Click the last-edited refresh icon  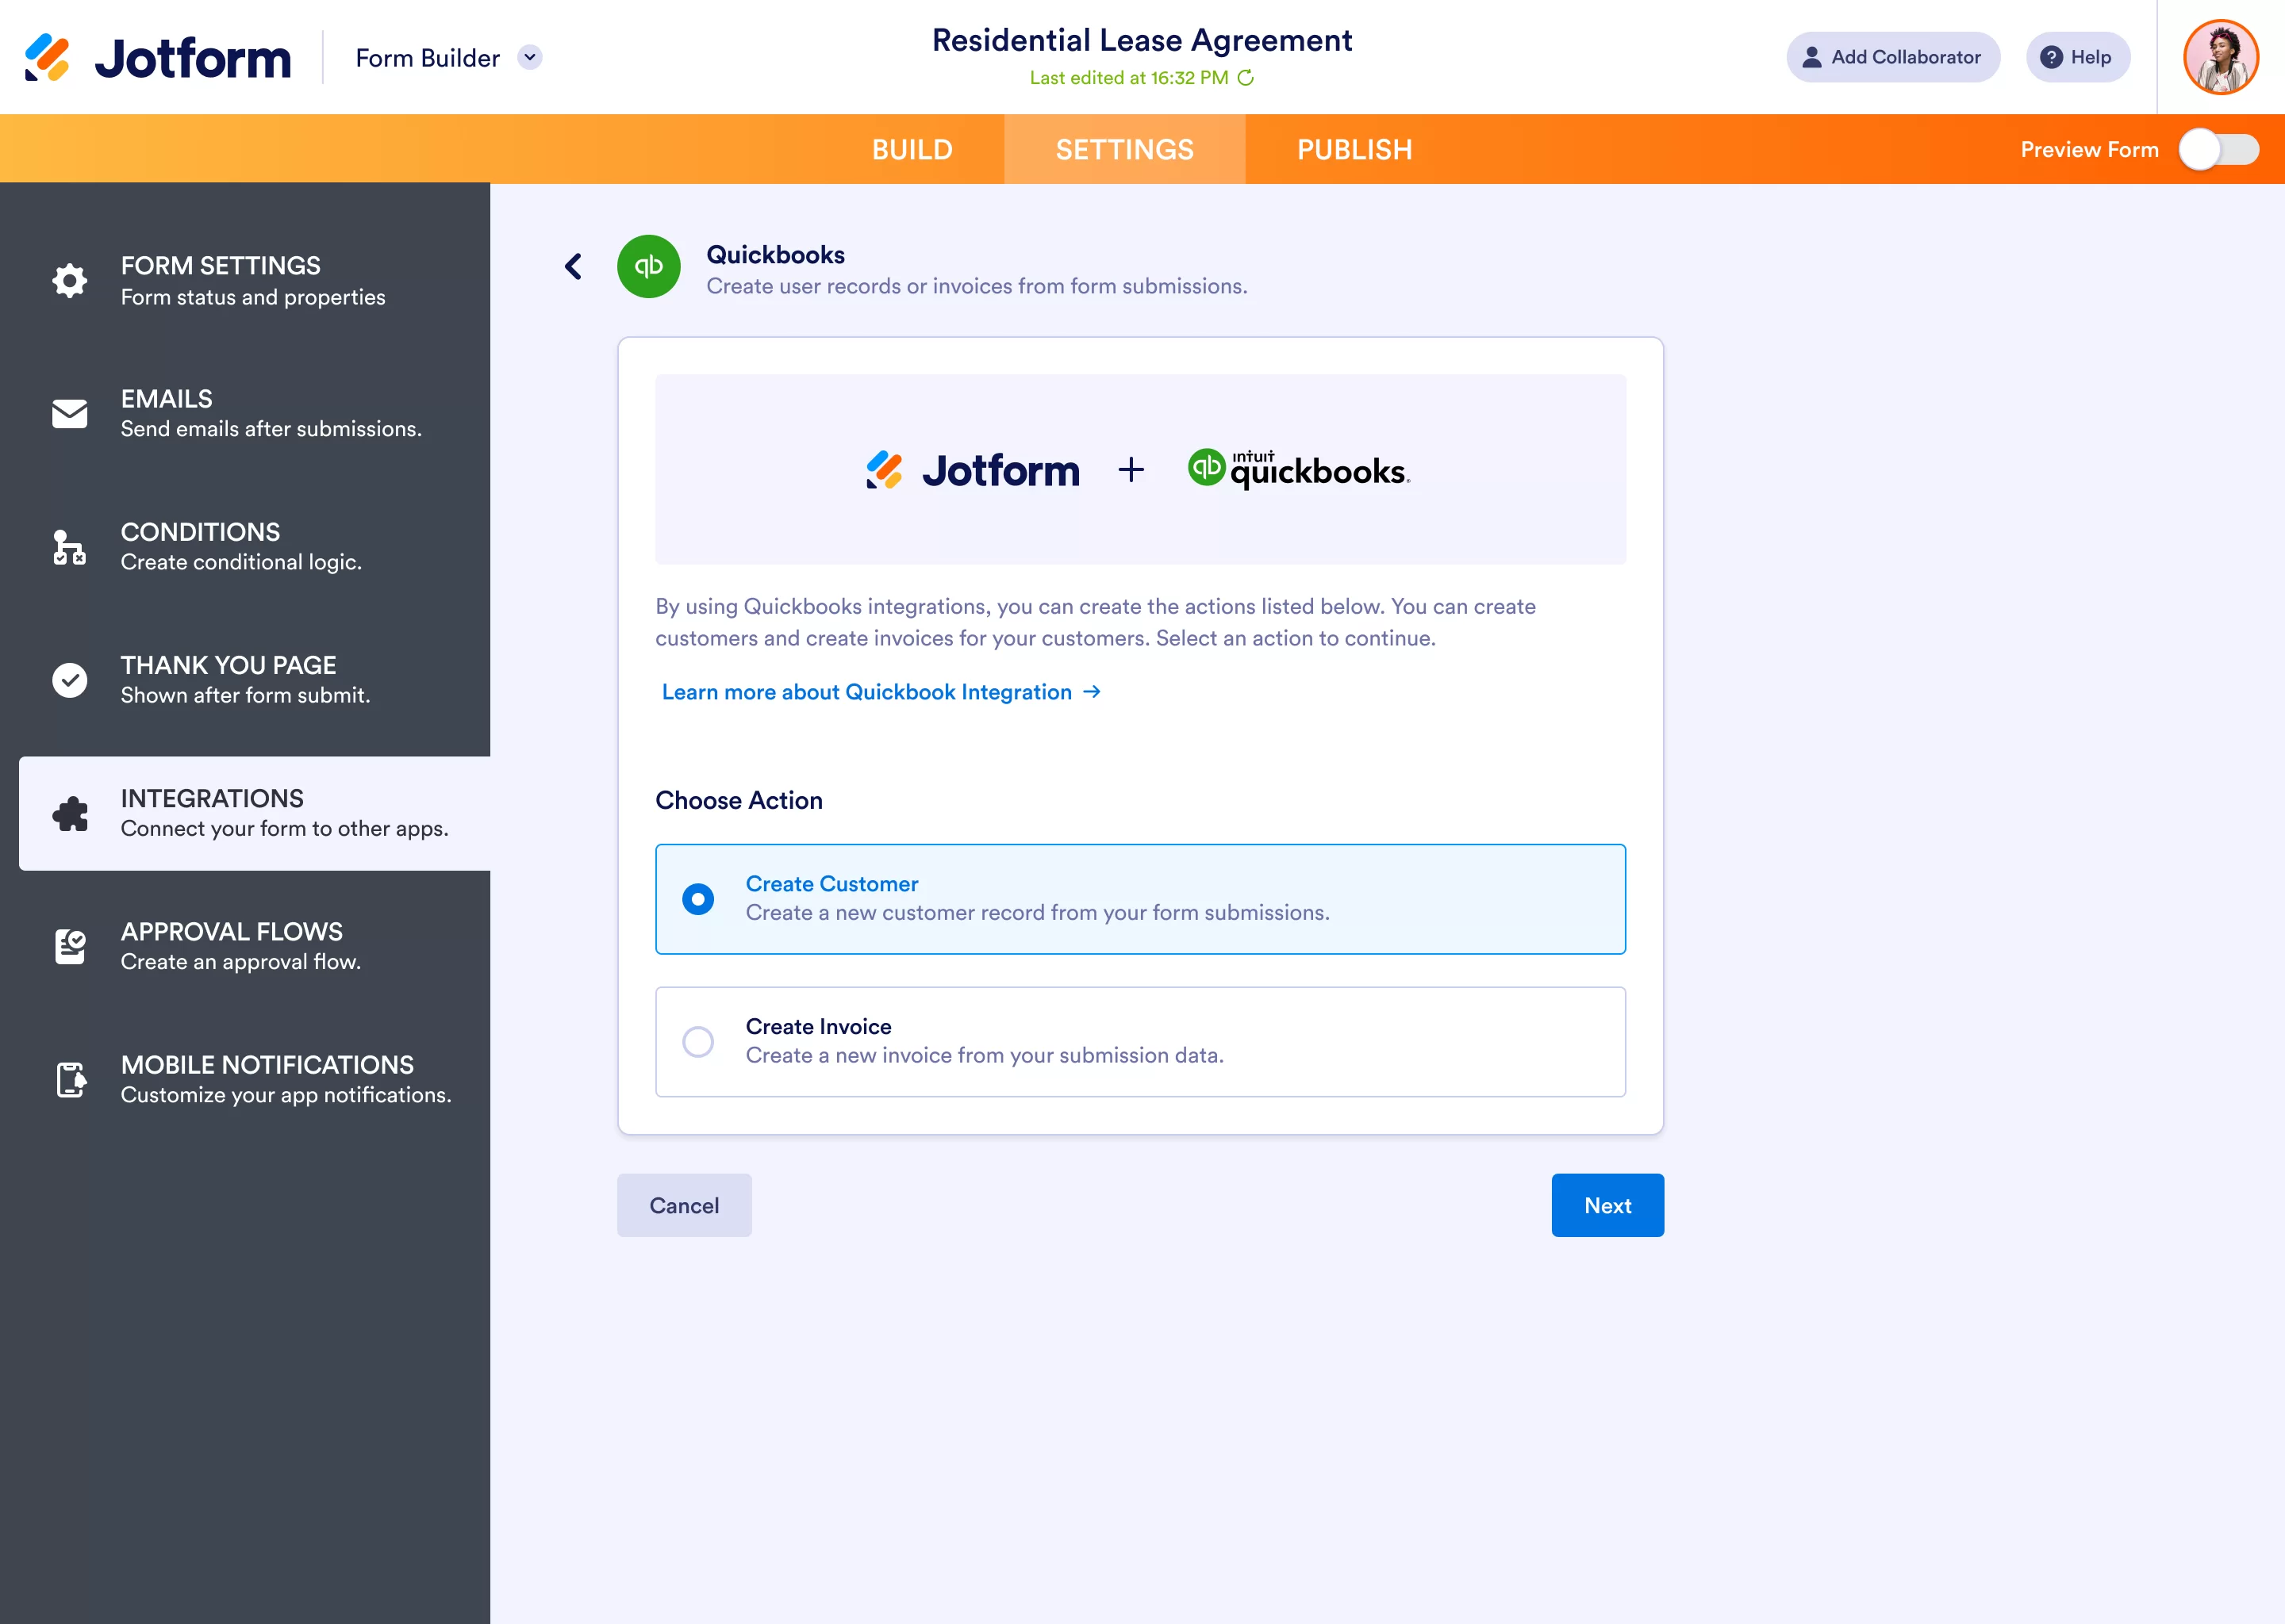point(1246,78)
